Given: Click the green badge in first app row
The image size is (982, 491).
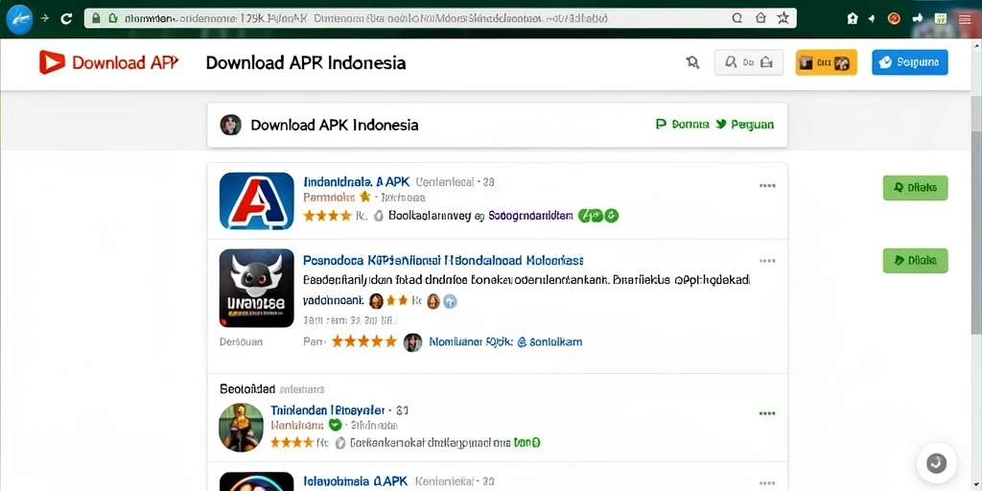Looking at the screenshot, I should 598,216.
